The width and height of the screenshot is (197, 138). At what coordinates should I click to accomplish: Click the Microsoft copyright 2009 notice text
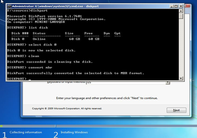pos(67,109)
